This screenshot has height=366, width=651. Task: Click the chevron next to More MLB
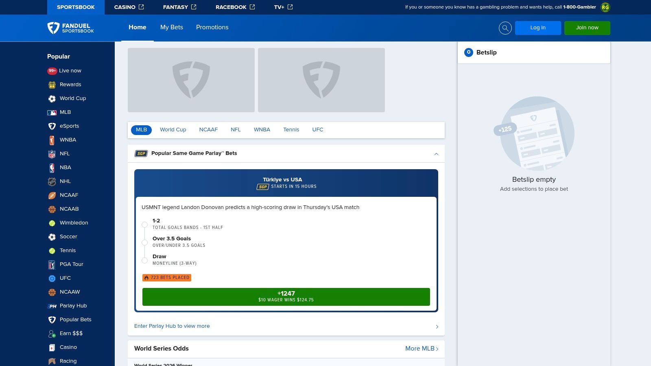click(x=437, y=349)
